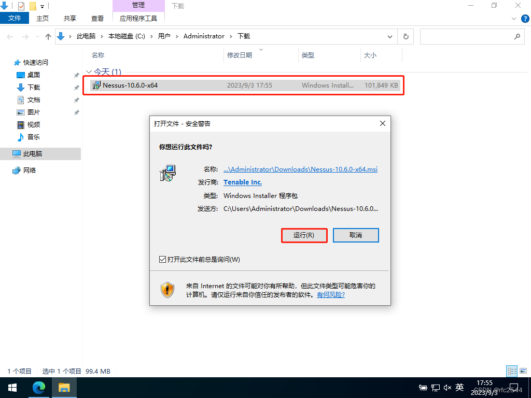Select 快速访问 in the navigation pane
Image resolution: width=531 pixels, height=398 pixels.
tap(35, 63)
